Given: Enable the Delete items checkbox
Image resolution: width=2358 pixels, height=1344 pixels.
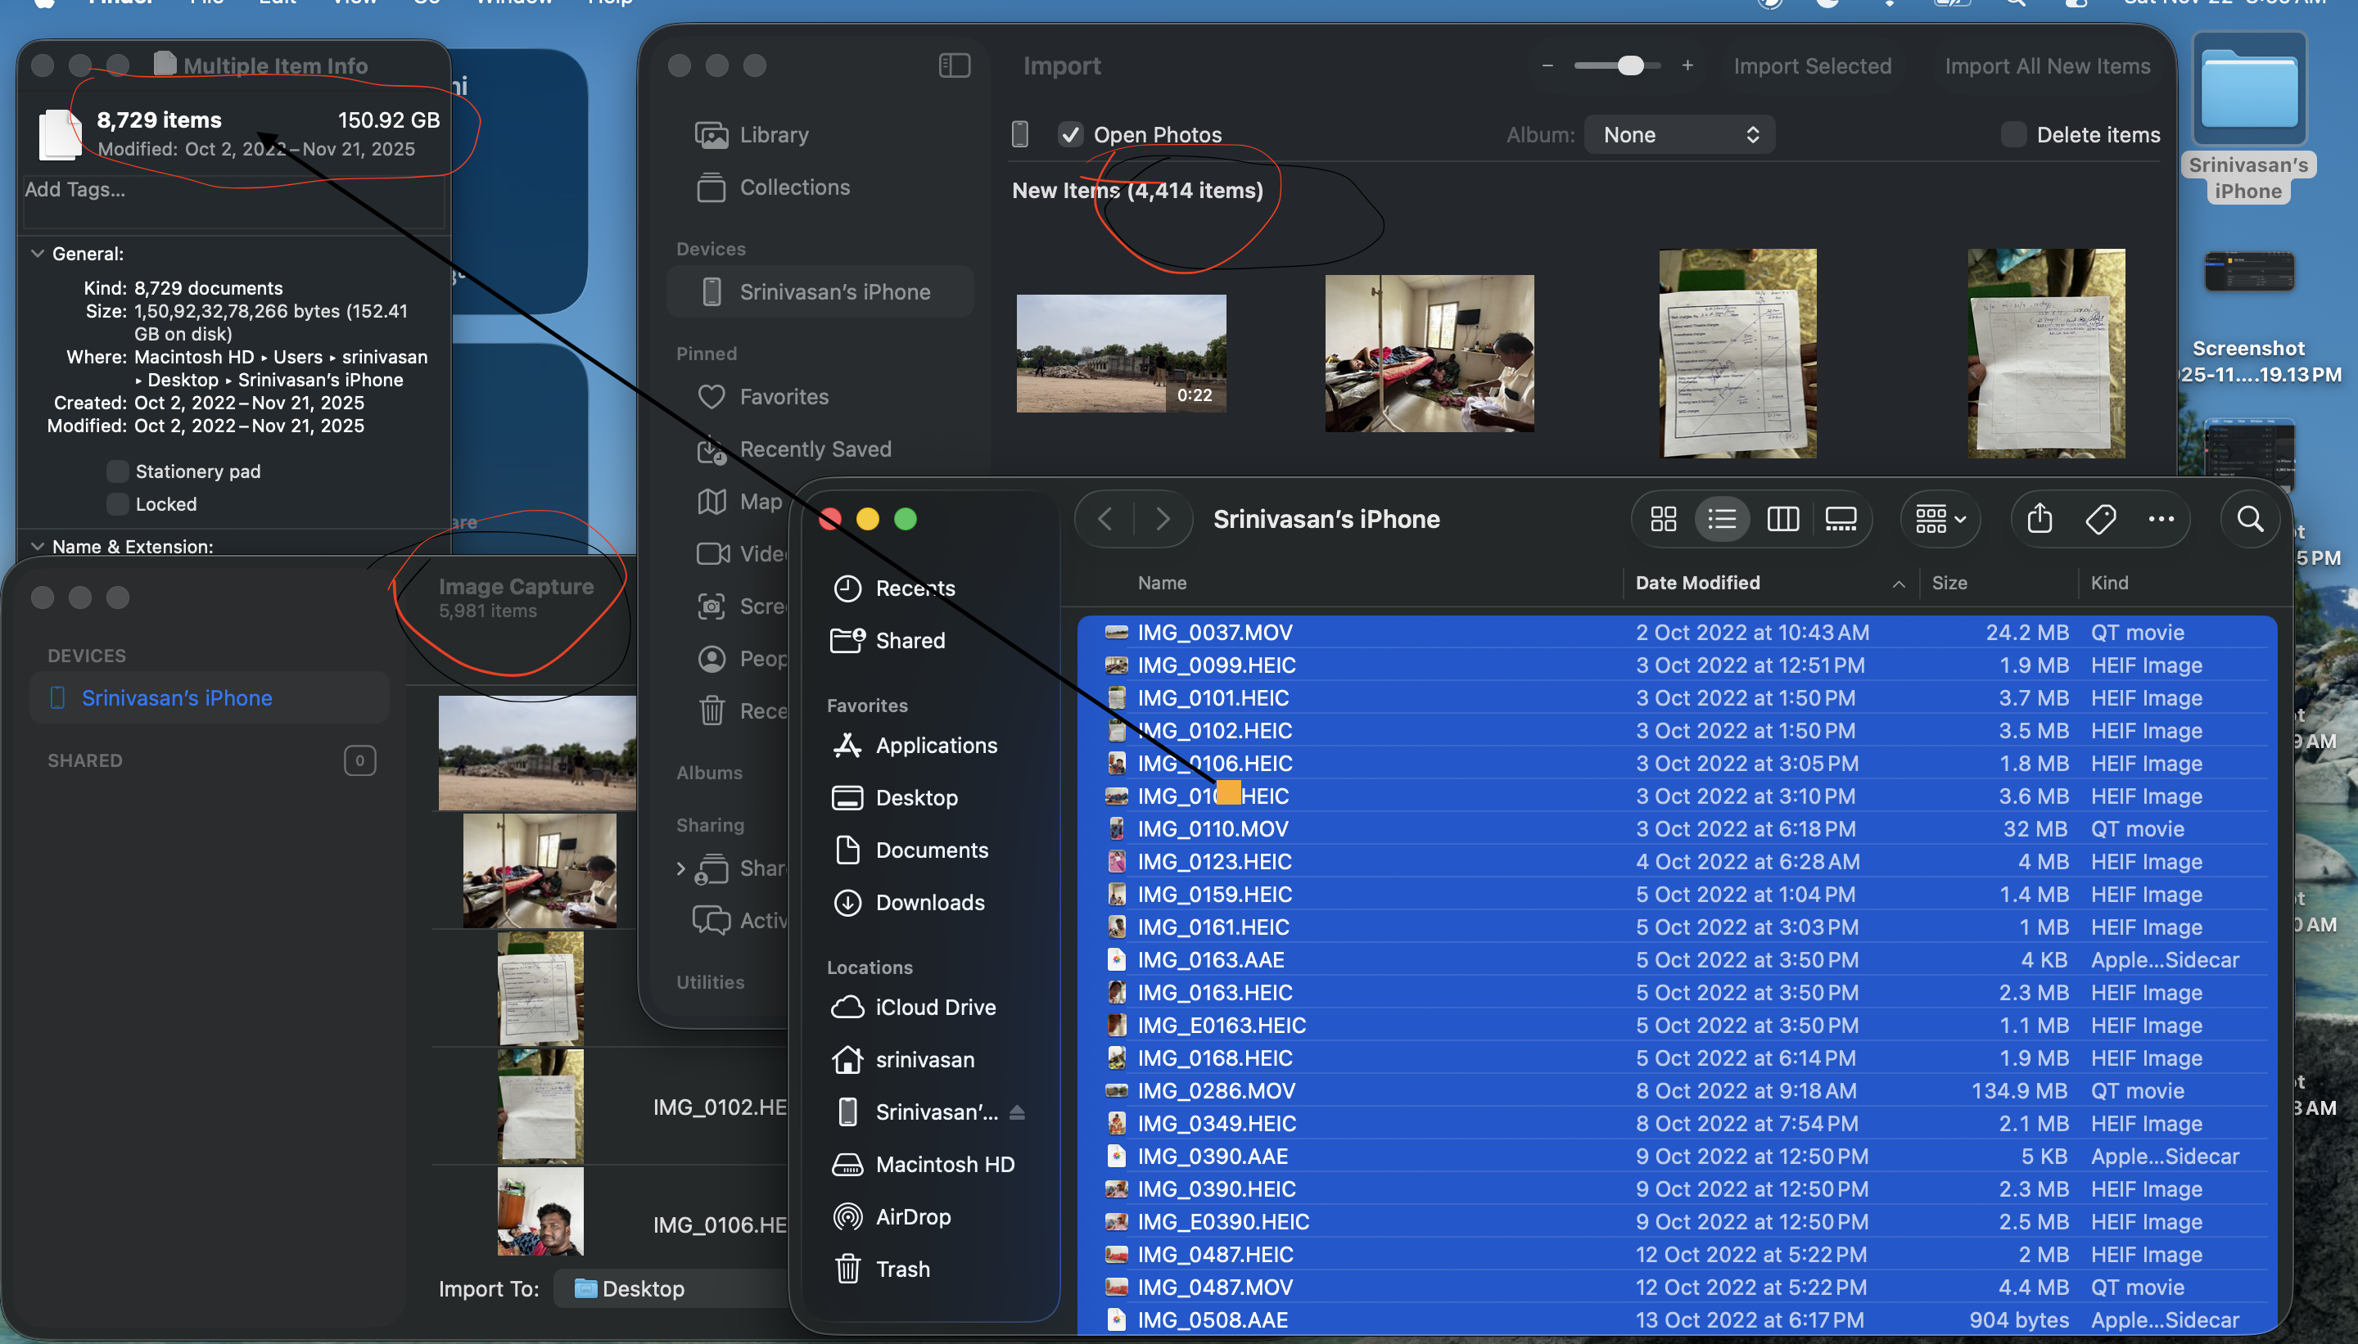Looking at the screenshot, I should click(x=2013, y=135).
